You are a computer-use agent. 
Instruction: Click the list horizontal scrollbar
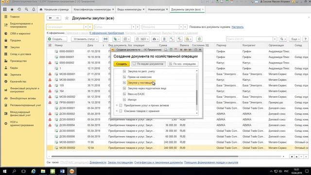coord(145,157)
